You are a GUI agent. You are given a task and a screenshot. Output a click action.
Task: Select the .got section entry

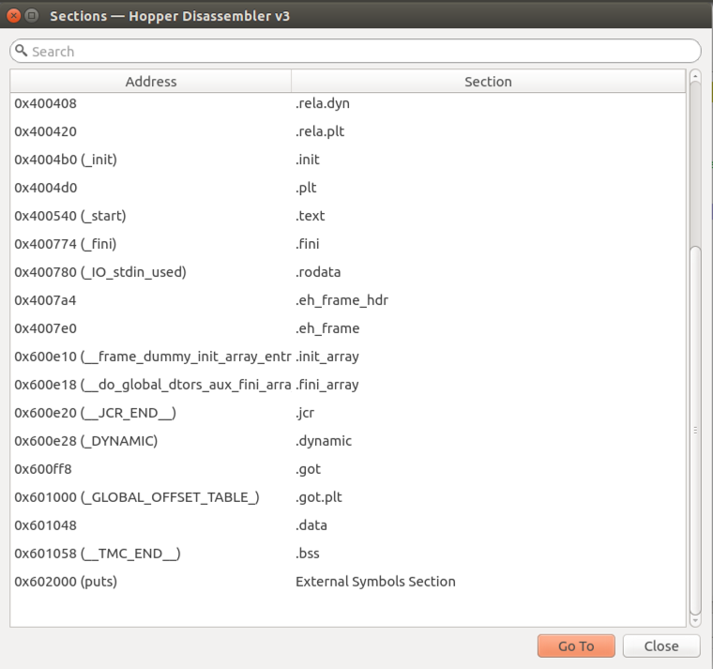[x=308, y=469]
